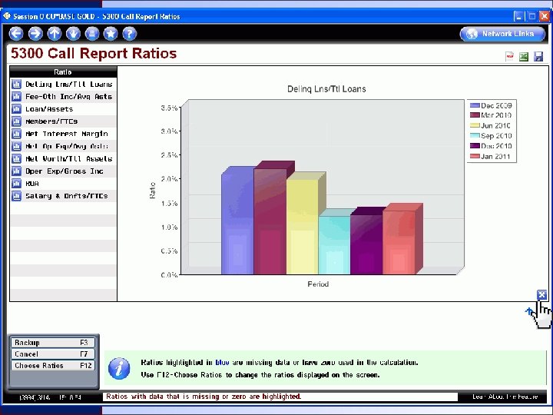Select Net Interest Margin ratio row

click(63, 134)
